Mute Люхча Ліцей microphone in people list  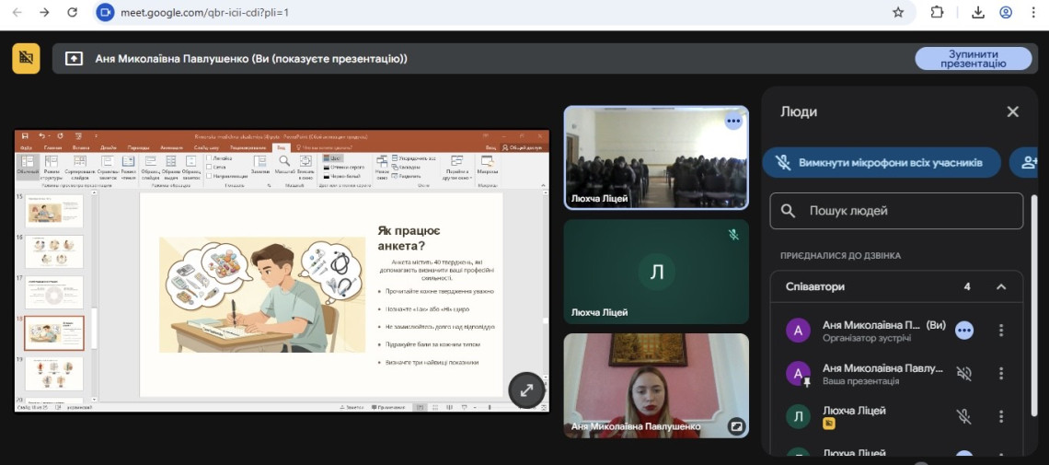(963, 416)
